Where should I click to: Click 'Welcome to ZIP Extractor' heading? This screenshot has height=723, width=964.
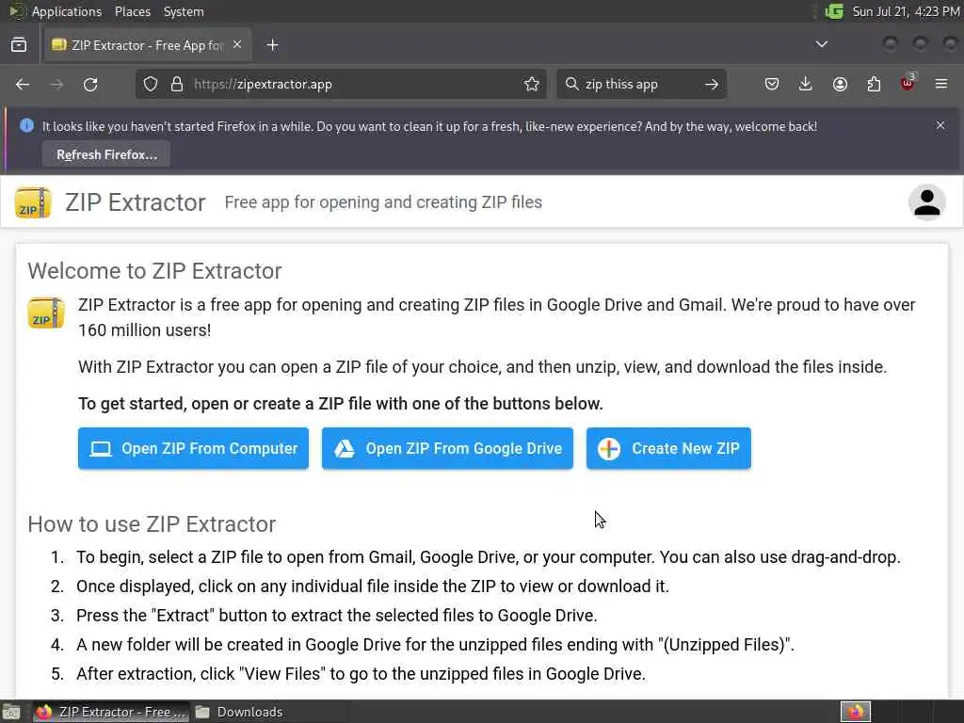tap(154, 270)
